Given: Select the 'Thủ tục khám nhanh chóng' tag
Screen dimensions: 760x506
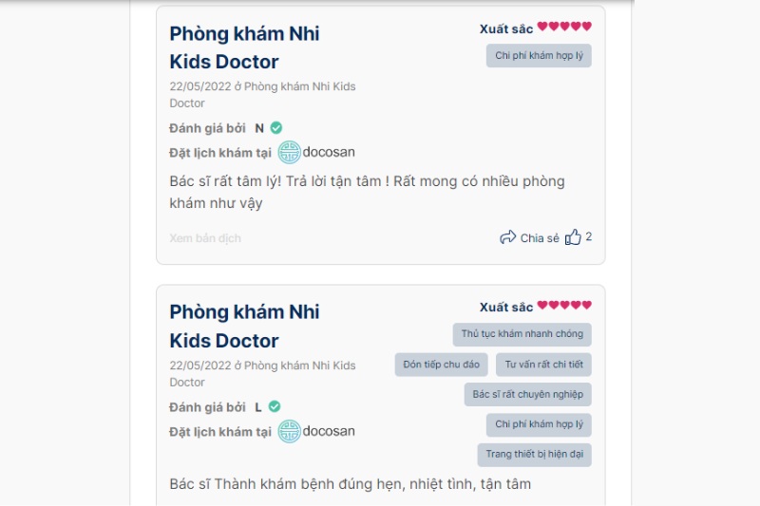Looking at the screenshot, I should 522,334.
